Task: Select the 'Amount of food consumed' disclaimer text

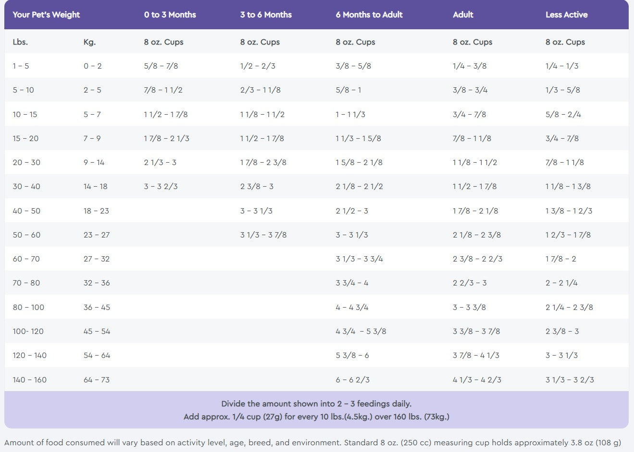Action: click(x=312, y=442)
